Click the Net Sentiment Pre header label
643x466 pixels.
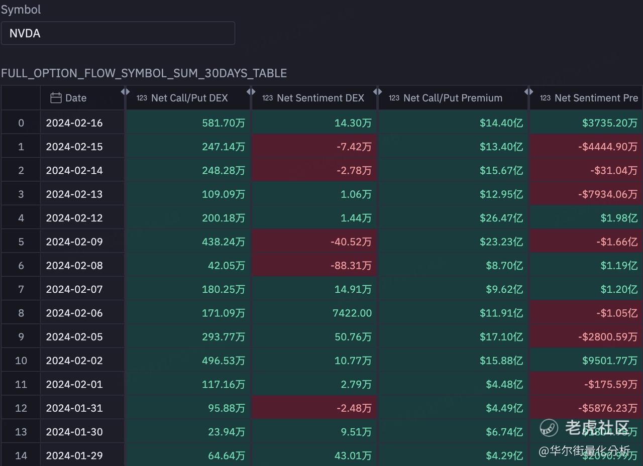coord(596,98)
